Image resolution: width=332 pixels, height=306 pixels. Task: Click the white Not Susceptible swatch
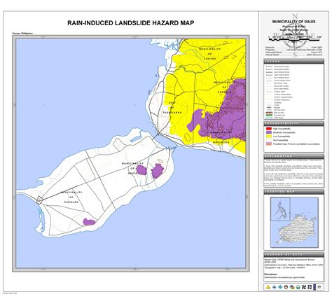pyautogui.click(x=268, y=140)
